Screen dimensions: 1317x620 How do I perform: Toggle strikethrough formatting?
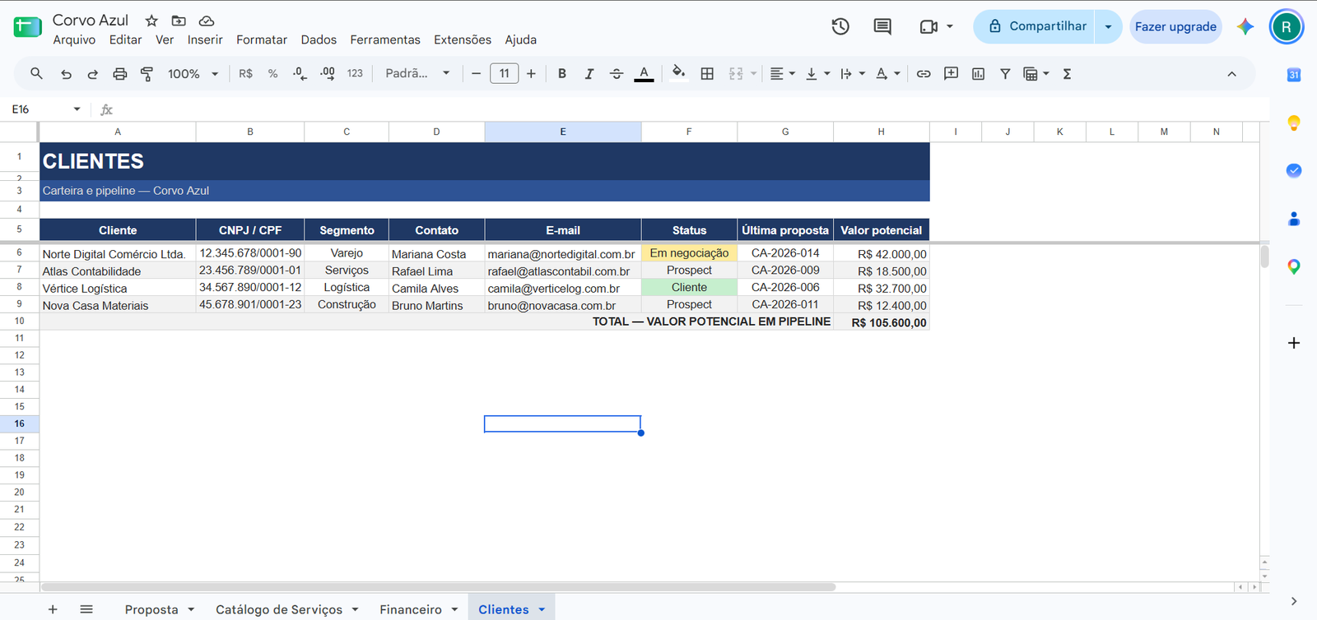tap(617, 74)
